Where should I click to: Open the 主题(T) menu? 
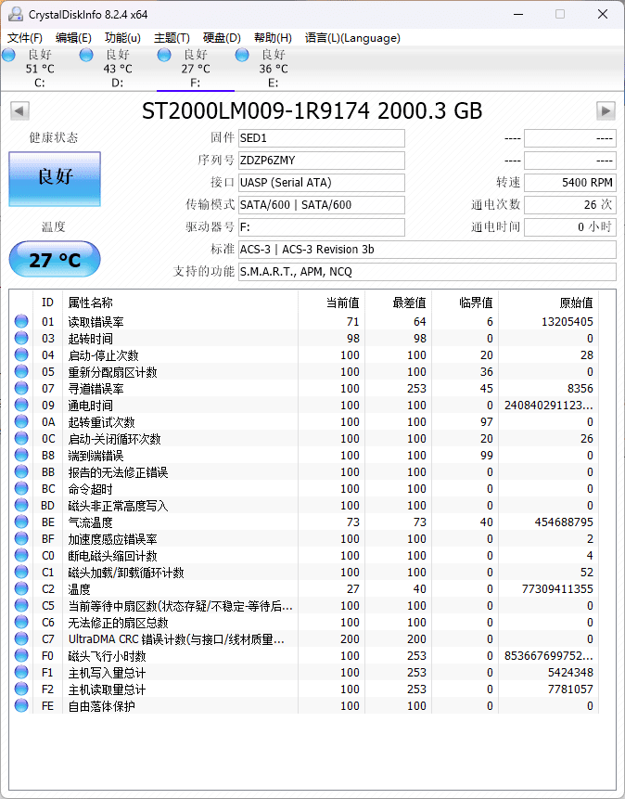(172, 38)
